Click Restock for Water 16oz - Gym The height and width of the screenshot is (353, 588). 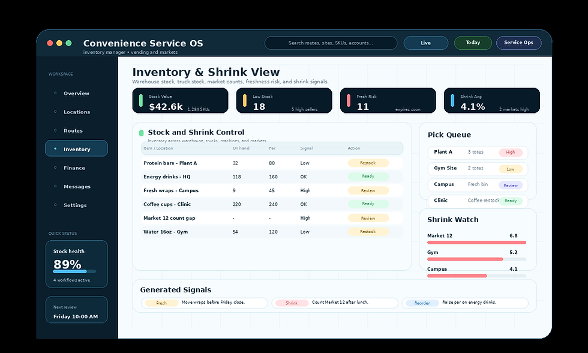click(368, 232)
